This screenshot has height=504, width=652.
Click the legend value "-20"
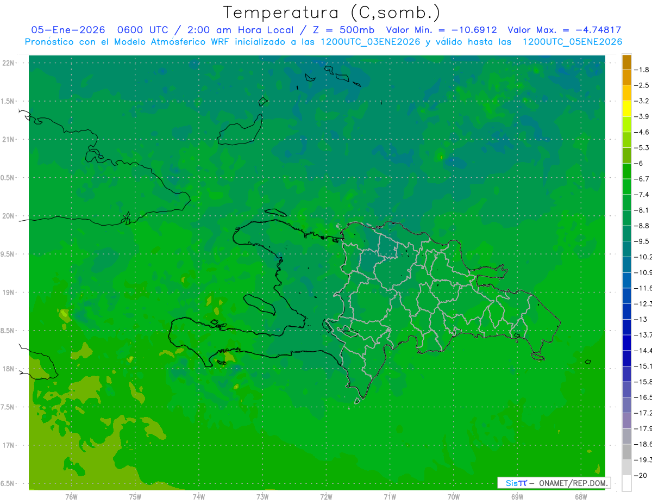tap(640, 475)
